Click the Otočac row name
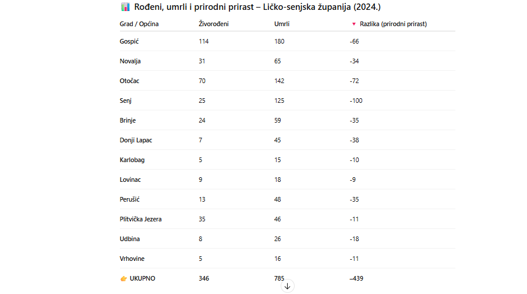The width and height of the screenshot is (527, 294). point(129,81)
